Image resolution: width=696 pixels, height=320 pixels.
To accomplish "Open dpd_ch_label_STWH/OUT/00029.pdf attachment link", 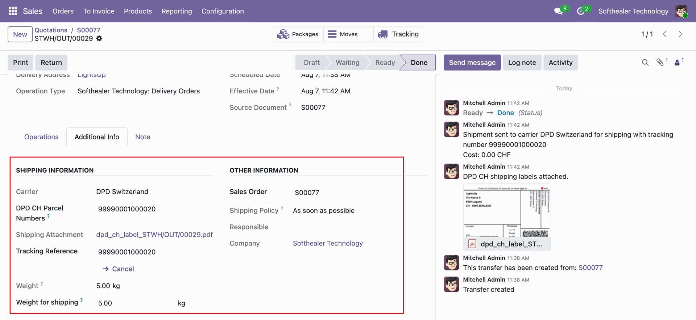I will coord(154,235).
